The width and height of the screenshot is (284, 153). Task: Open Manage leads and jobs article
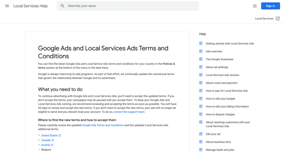(x=220, y=150)
